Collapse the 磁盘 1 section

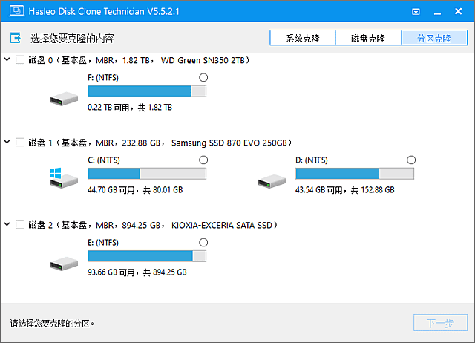(x=7, y=142)
